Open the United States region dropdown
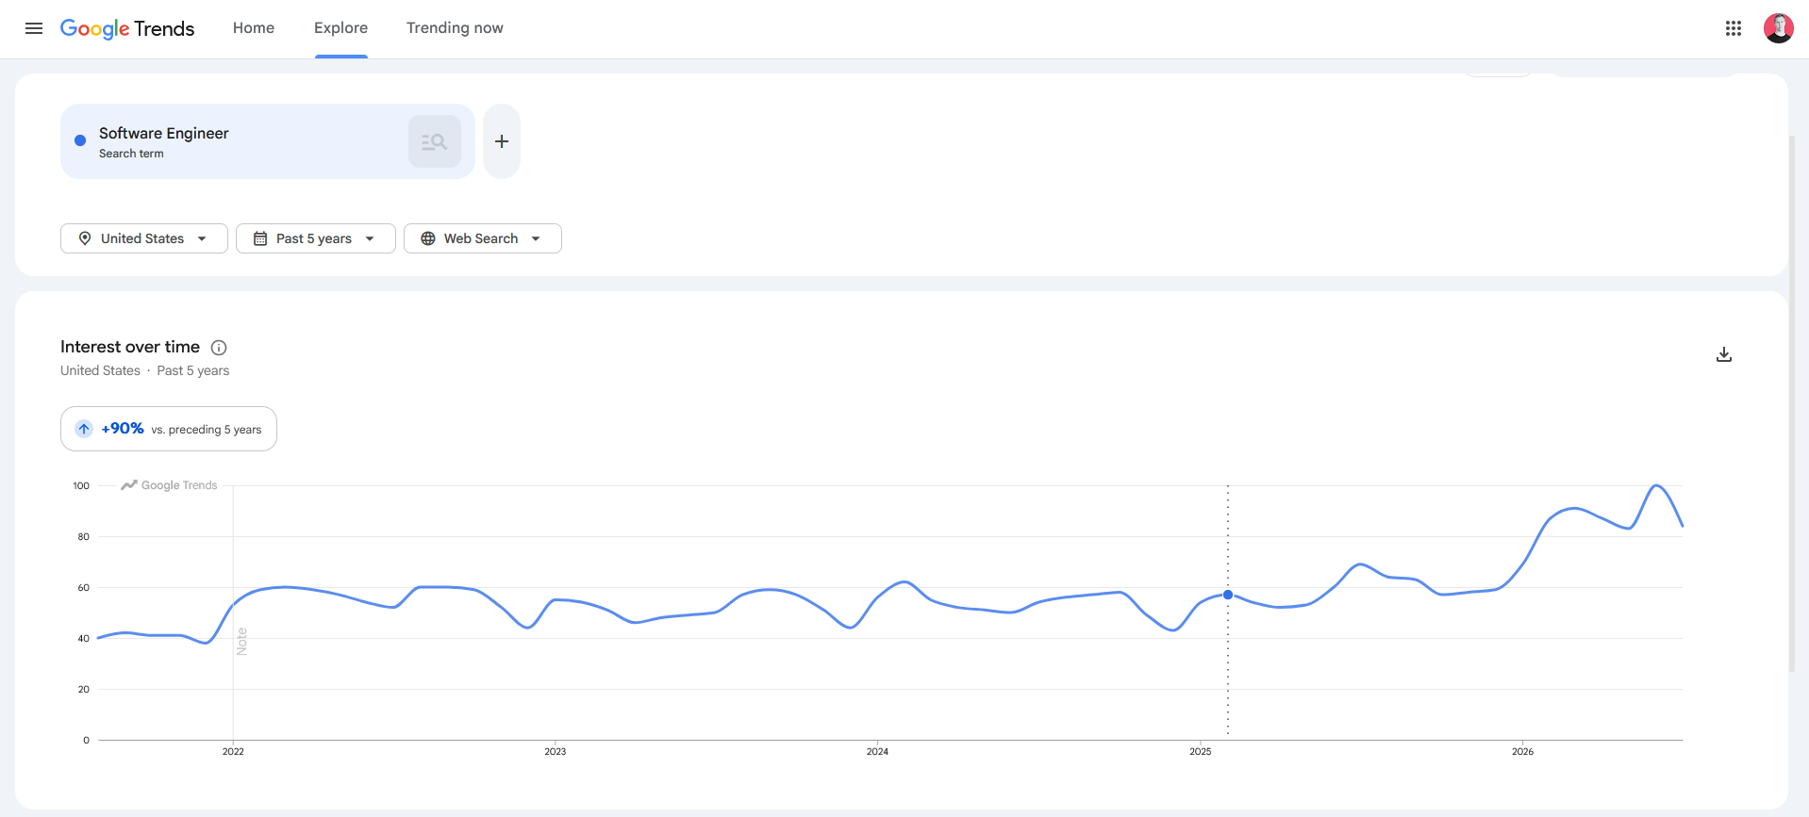Screen dimensions: 1809x817 pyautogui.click(x=144, y=238)
